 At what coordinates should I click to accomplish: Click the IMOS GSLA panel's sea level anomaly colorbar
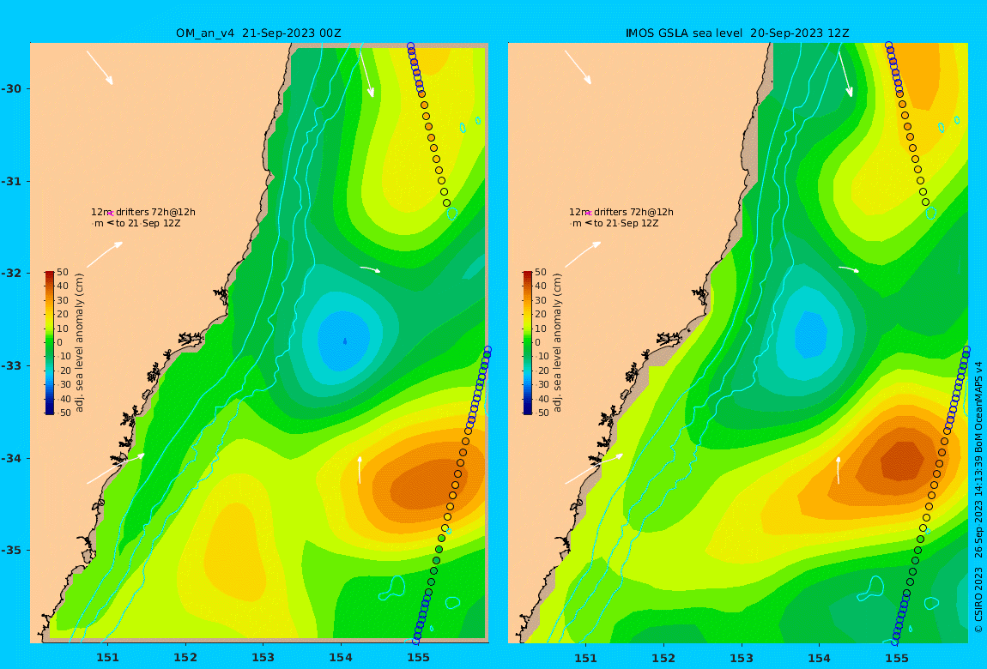[528, 343]
